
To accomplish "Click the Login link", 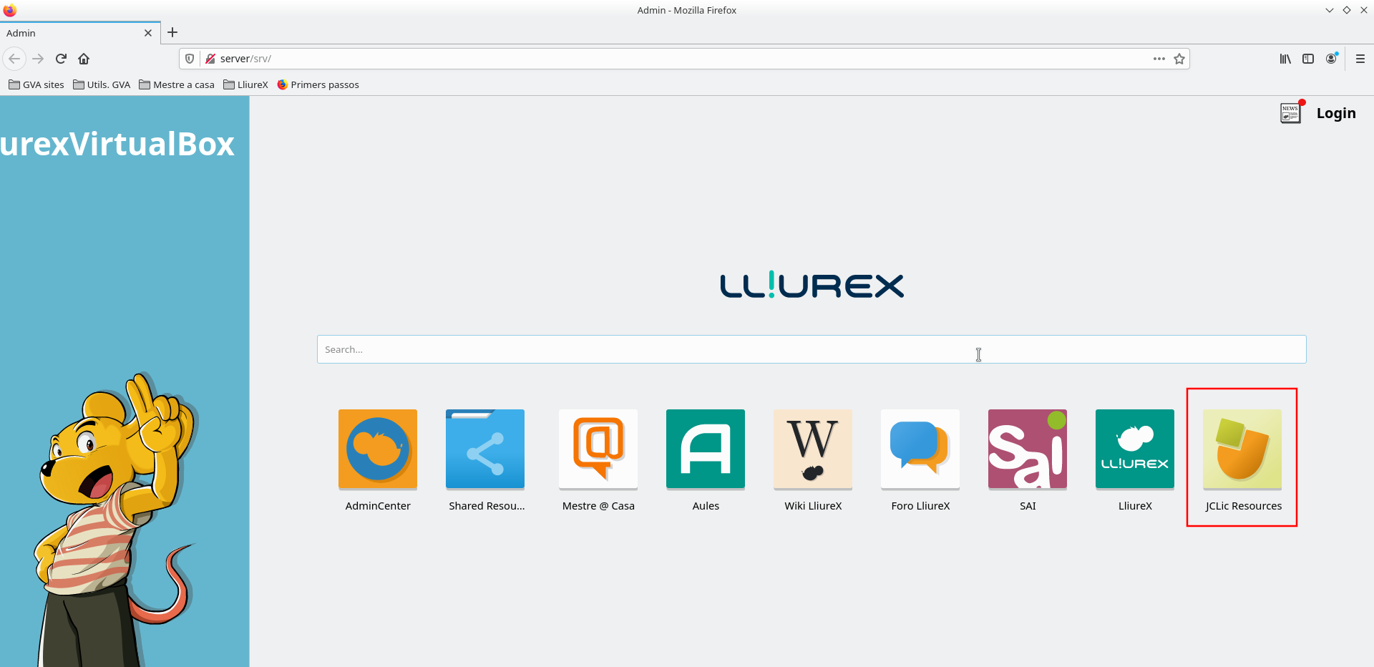I will (1335, 113).
